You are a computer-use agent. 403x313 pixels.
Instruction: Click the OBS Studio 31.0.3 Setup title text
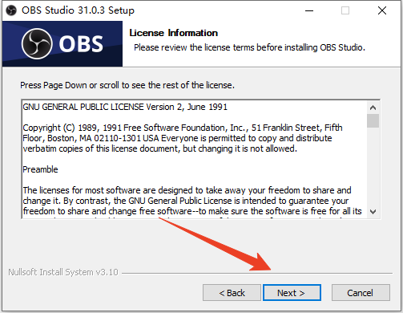click(x=78, y=10)
